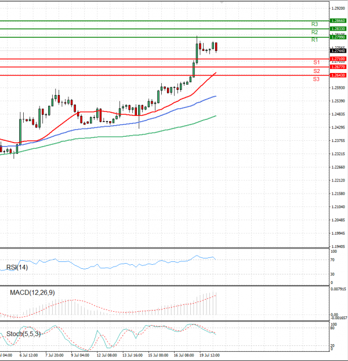Click the 1.21100 price axis value
The image size is (348, 361).
(x=338, y=207)
